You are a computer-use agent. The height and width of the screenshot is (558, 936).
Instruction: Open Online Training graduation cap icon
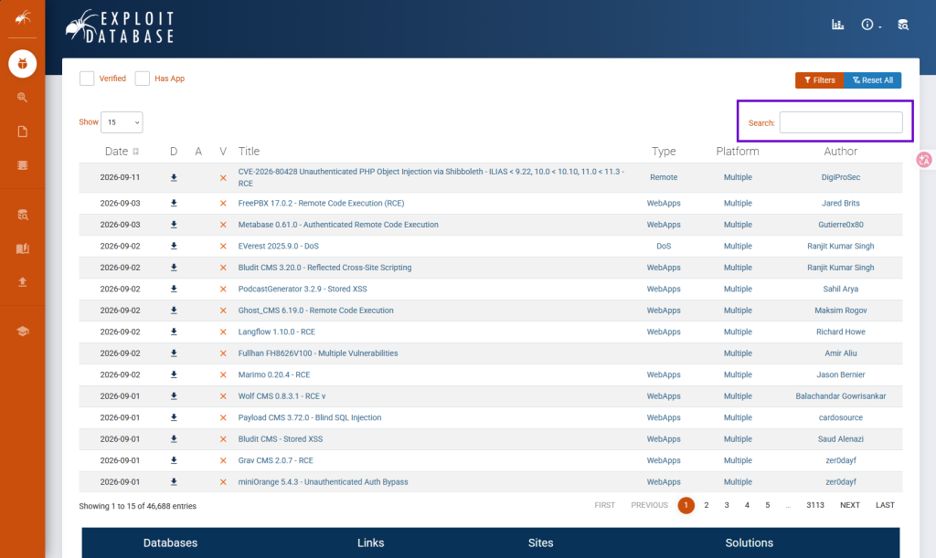23,331
